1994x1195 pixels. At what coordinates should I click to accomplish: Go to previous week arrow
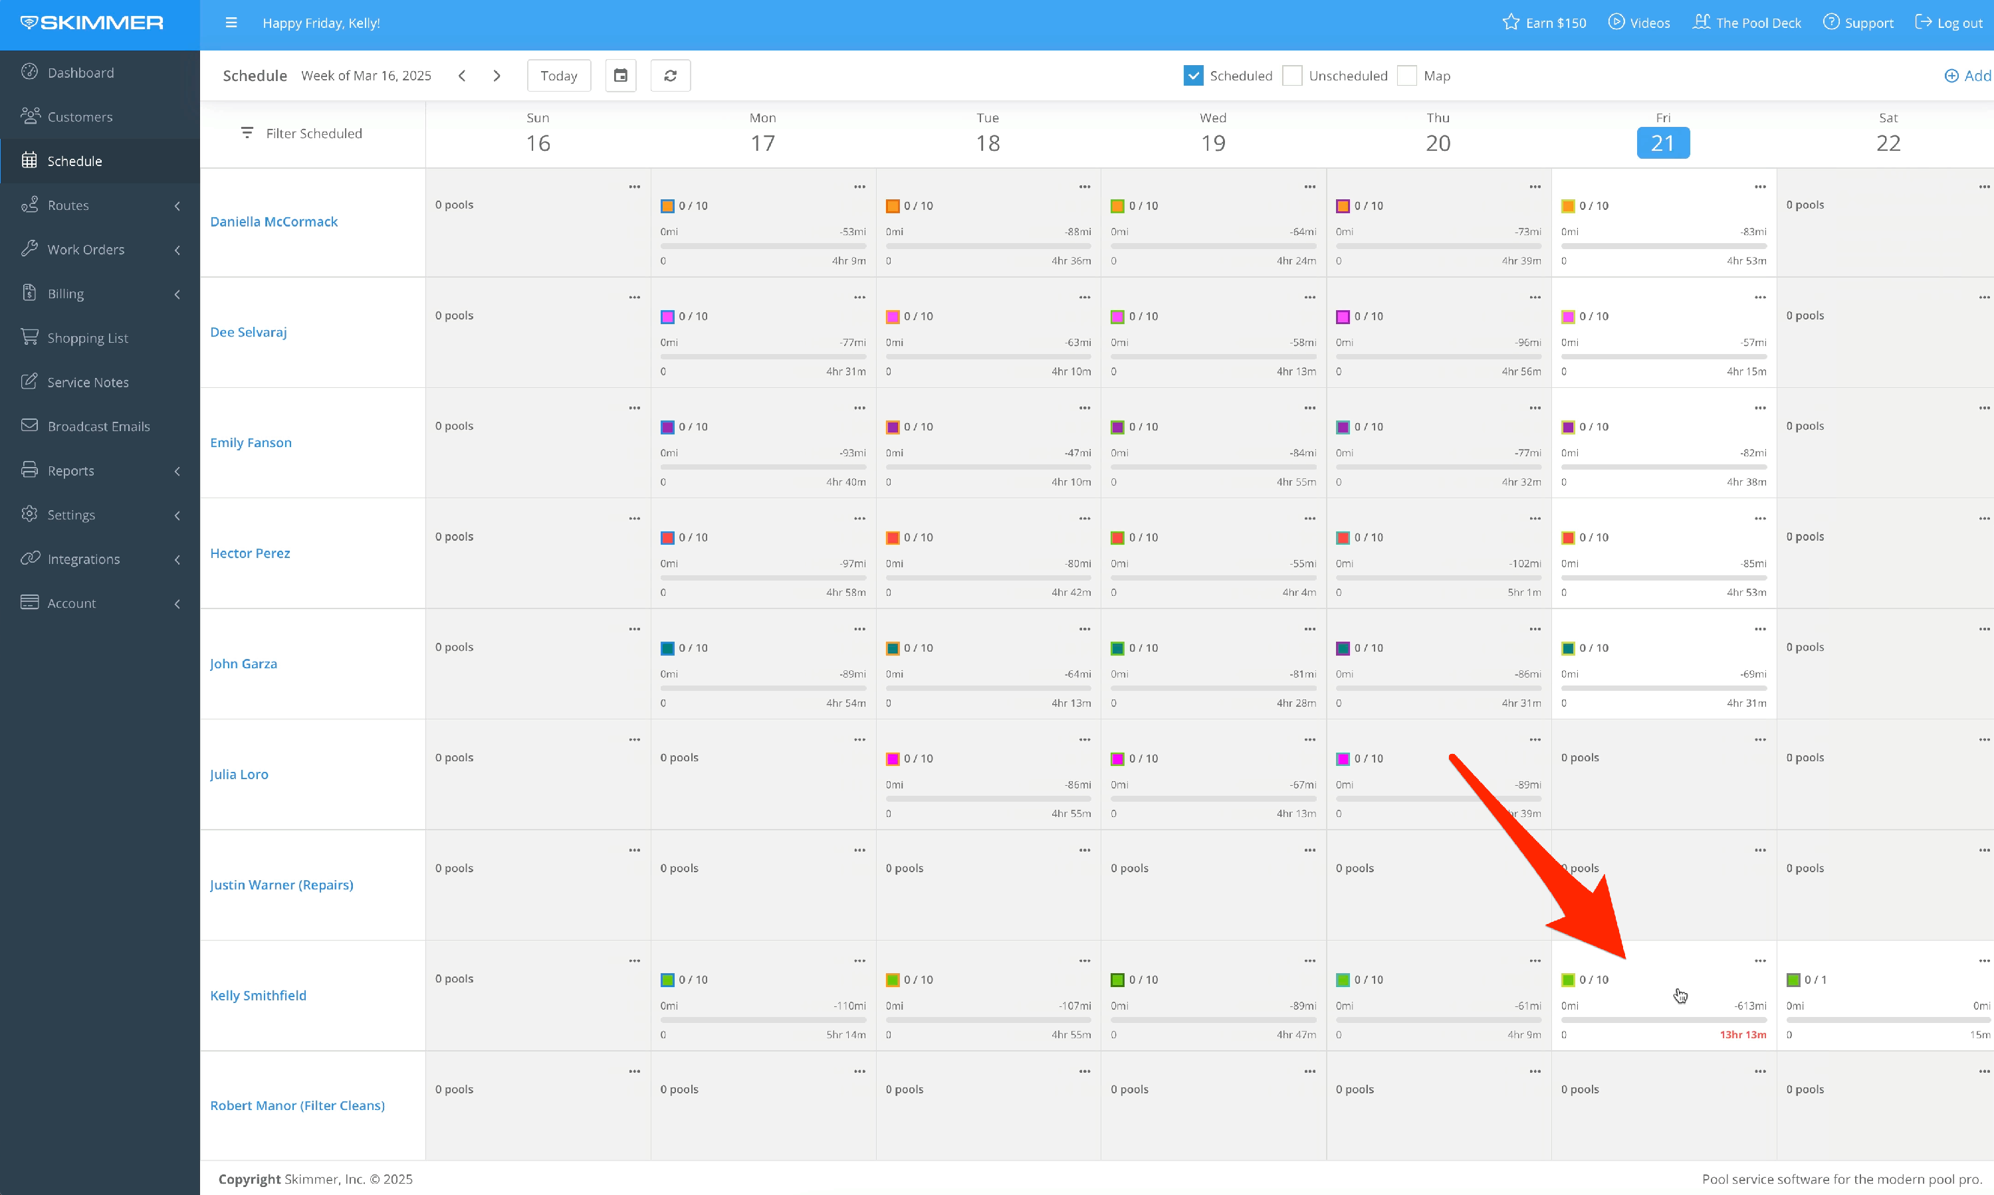point(462,76)
